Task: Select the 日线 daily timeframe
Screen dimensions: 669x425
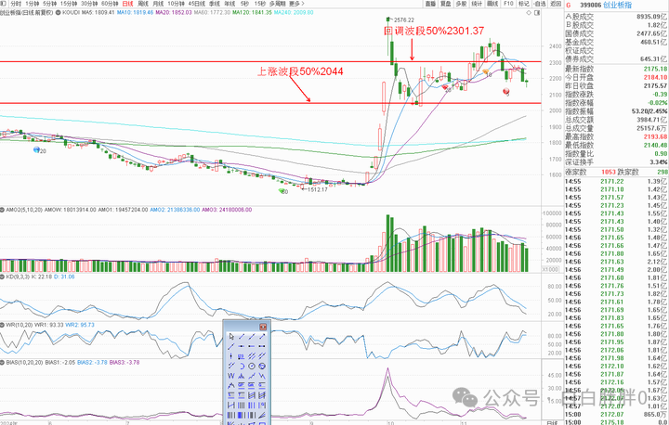Action: [x=127, y=4]
